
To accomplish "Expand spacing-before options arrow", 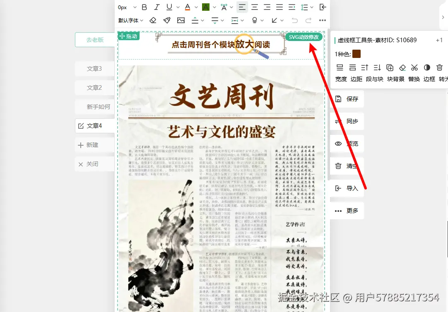I will point(202,20).
